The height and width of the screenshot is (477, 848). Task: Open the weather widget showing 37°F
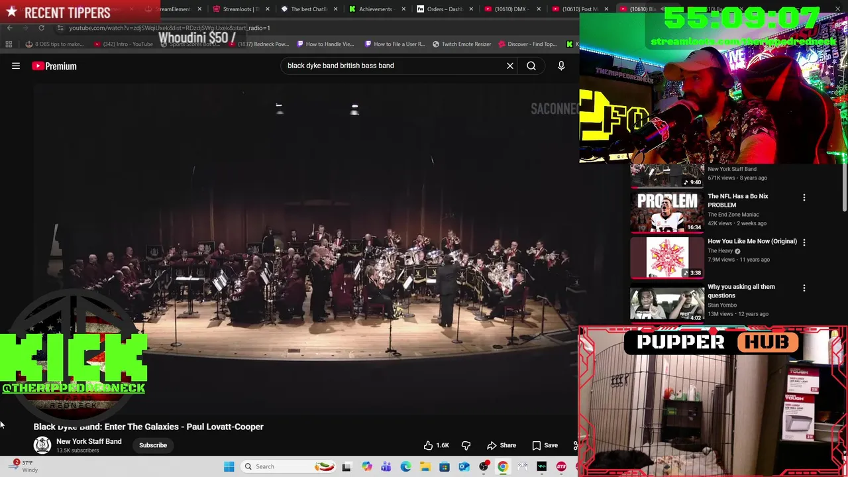tap(25, 466)
